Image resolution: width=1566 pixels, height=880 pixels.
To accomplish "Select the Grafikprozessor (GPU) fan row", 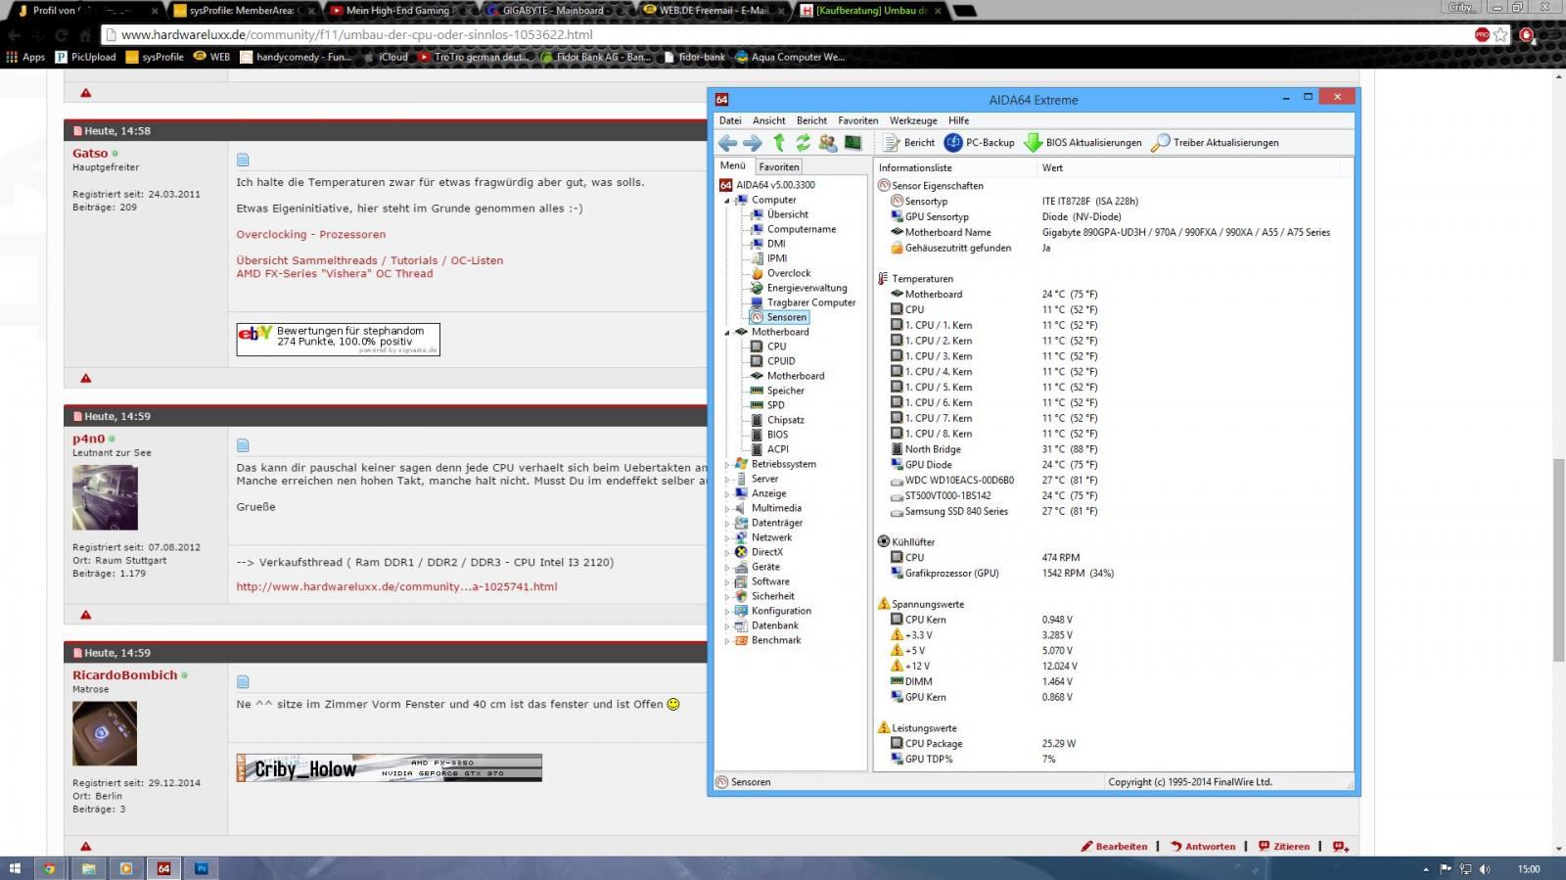I will tap(1114, 574).
